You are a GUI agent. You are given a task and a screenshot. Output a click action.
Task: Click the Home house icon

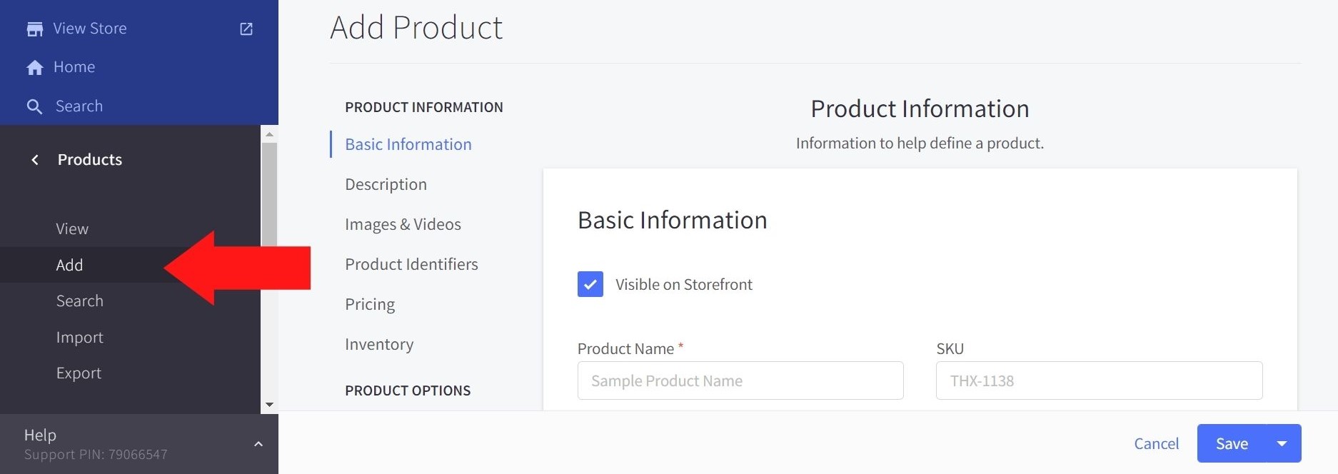[34, 67]
